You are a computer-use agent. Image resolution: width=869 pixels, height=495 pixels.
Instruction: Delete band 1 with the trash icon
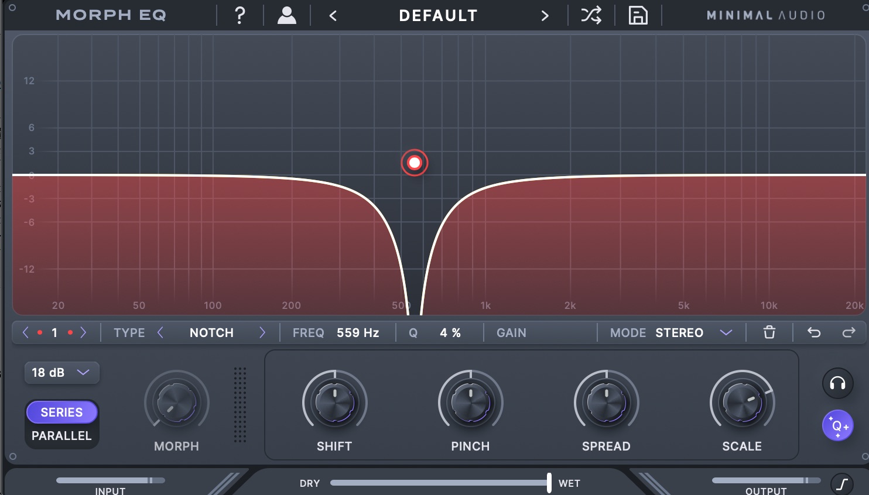pos(768,332)
